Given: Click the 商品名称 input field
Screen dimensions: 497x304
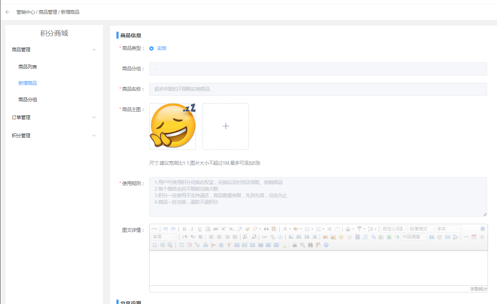Looking at the screenshot, I should 318,89.
